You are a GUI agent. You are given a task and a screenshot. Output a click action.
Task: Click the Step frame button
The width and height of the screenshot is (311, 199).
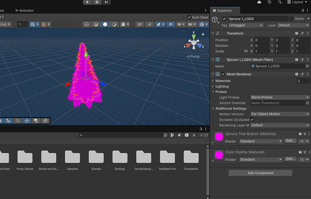click(106, 2)
